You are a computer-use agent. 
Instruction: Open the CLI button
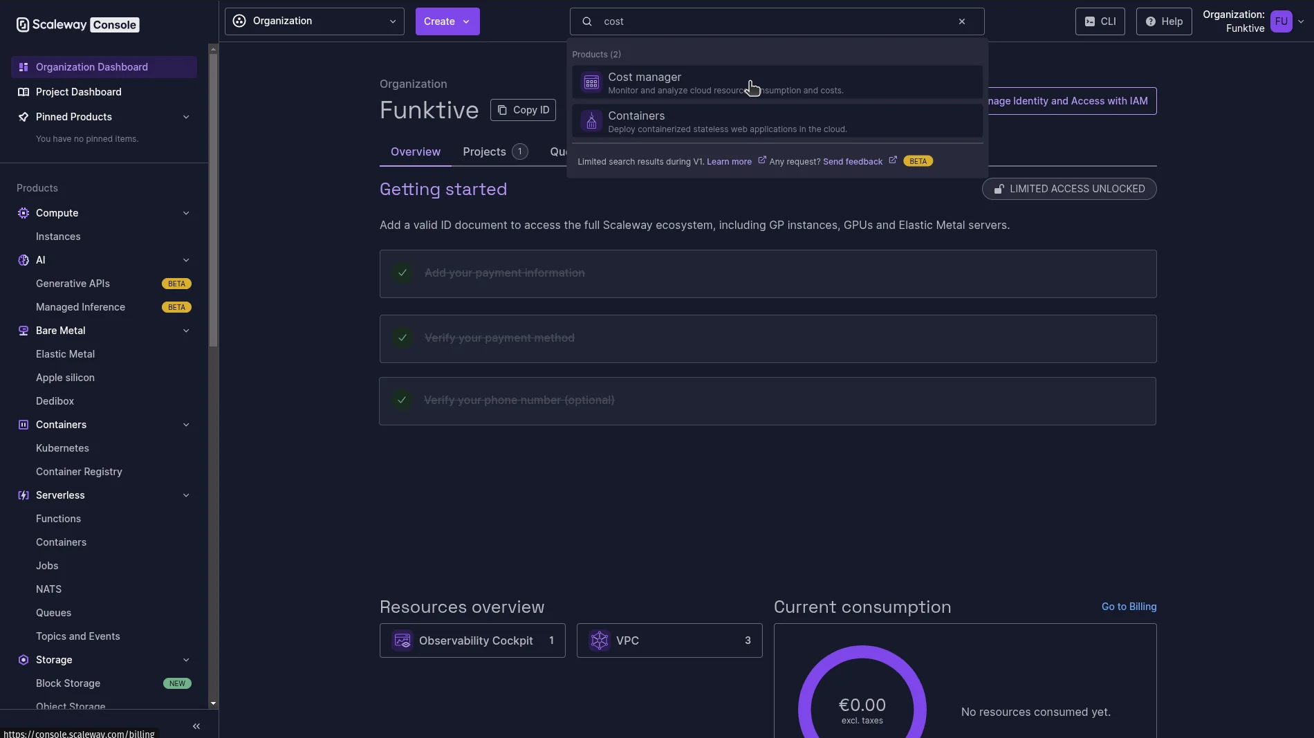1100,21
